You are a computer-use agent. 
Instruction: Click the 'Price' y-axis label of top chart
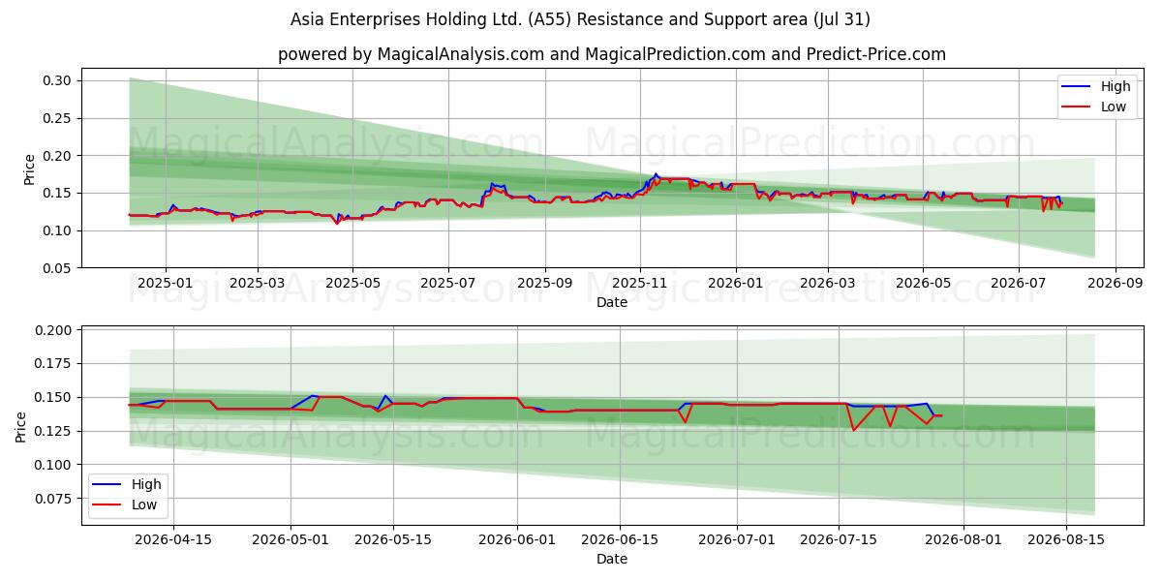click(30, 168)
